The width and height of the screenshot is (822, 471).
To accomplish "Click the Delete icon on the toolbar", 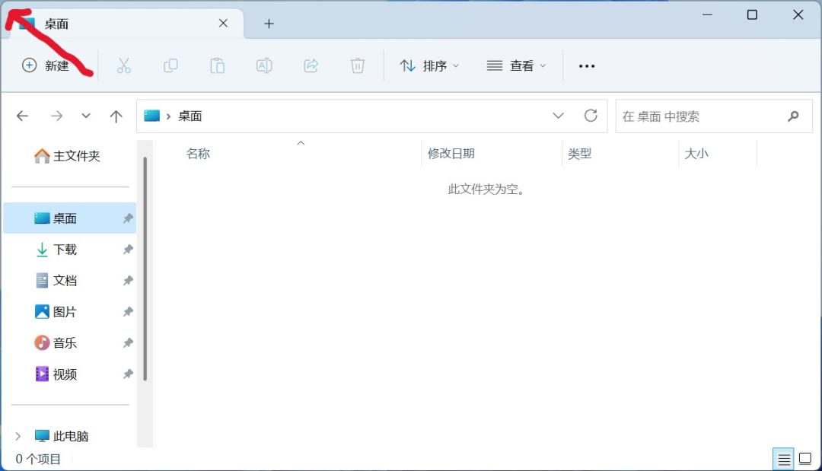I will [357, 65].
